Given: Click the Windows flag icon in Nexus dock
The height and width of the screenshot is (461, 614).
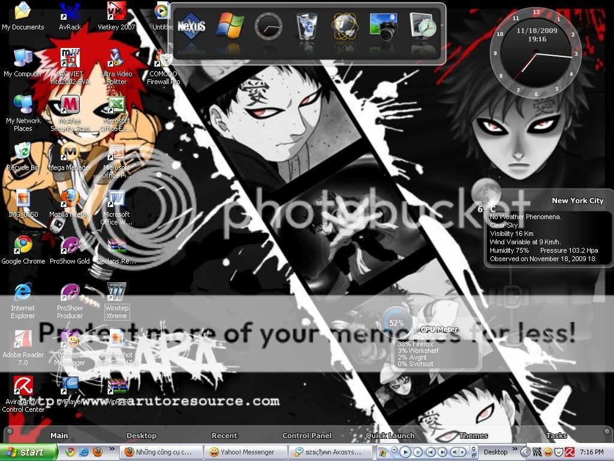Looking at the screenshot, I should click(230, 25).
